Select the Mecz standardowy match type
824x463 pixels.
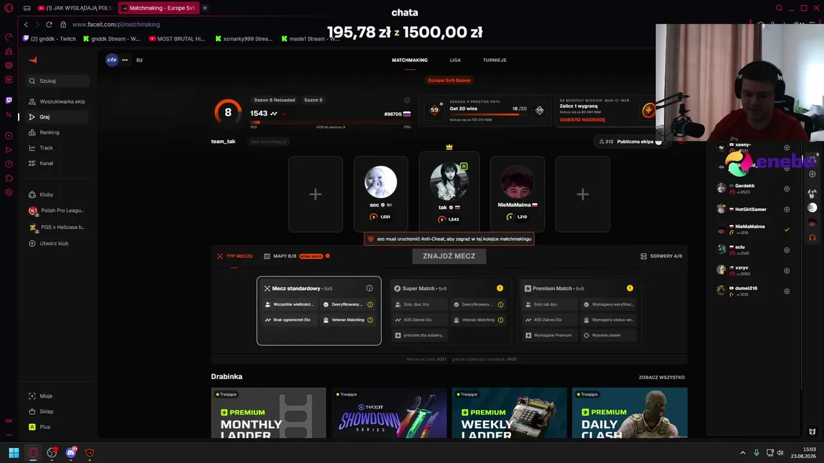[x=319, y=311]
